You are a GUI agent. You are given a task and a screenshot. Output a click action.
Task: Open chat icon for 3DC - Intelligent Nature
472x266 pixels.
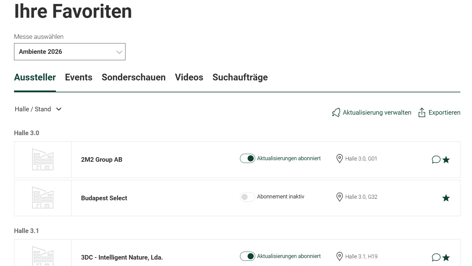click(x=436, y=257)
